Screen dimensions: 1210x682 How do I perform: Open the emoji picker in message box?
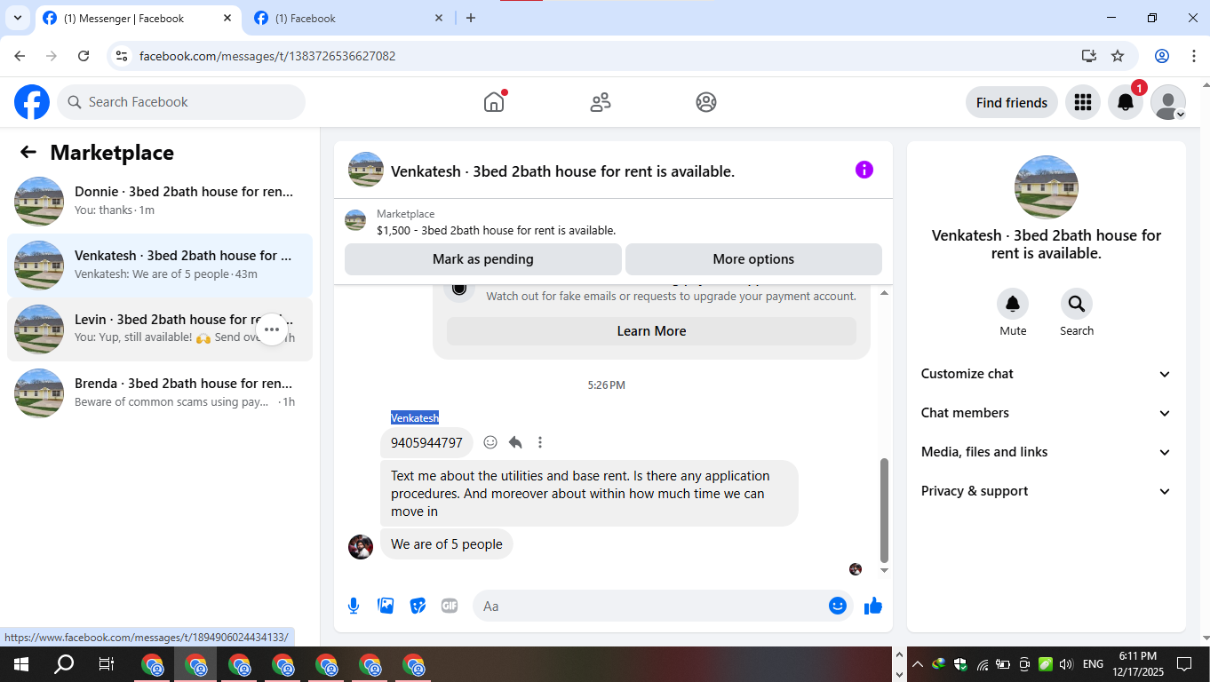pos(838,606)
